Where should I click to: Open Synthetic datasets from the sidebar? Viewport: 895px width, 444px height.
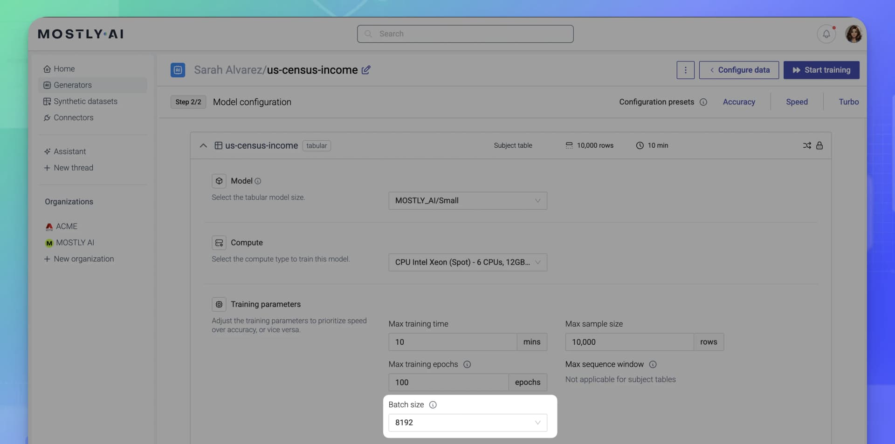(x=85, y=101)
